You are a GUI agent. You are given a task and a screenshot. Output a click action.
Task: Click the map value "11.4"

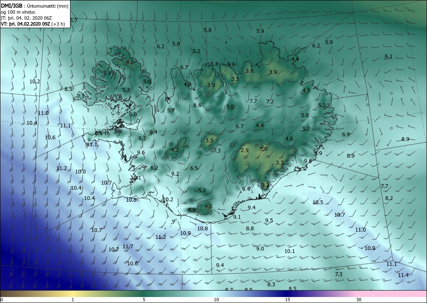click(403, 275)
